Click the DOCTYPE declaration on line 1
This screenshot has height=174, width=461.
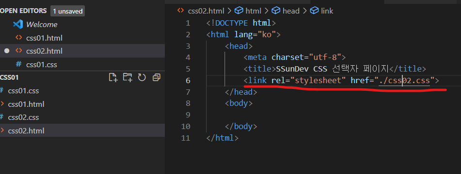pos(241,23)
